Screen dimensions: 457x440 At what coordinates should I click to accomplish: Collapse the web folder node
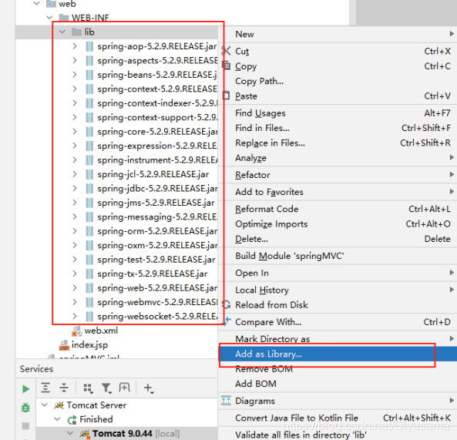point(37,4)
